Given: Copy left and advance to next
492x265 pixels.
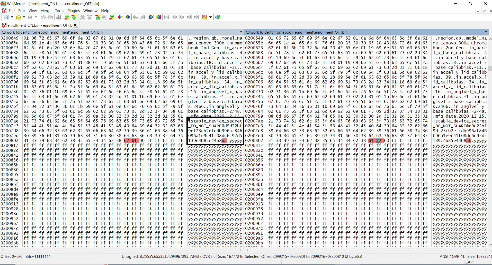Looking at the screenshot, I should pos(143,17).
